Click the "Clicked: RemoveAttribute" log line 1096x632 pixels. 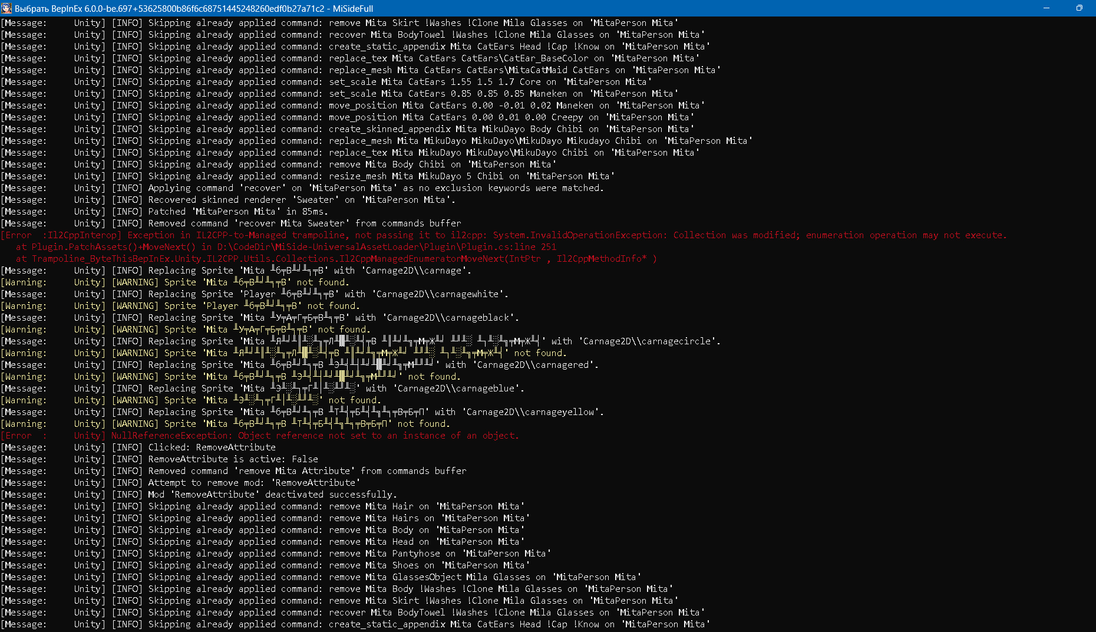click(x=212, y=447)
